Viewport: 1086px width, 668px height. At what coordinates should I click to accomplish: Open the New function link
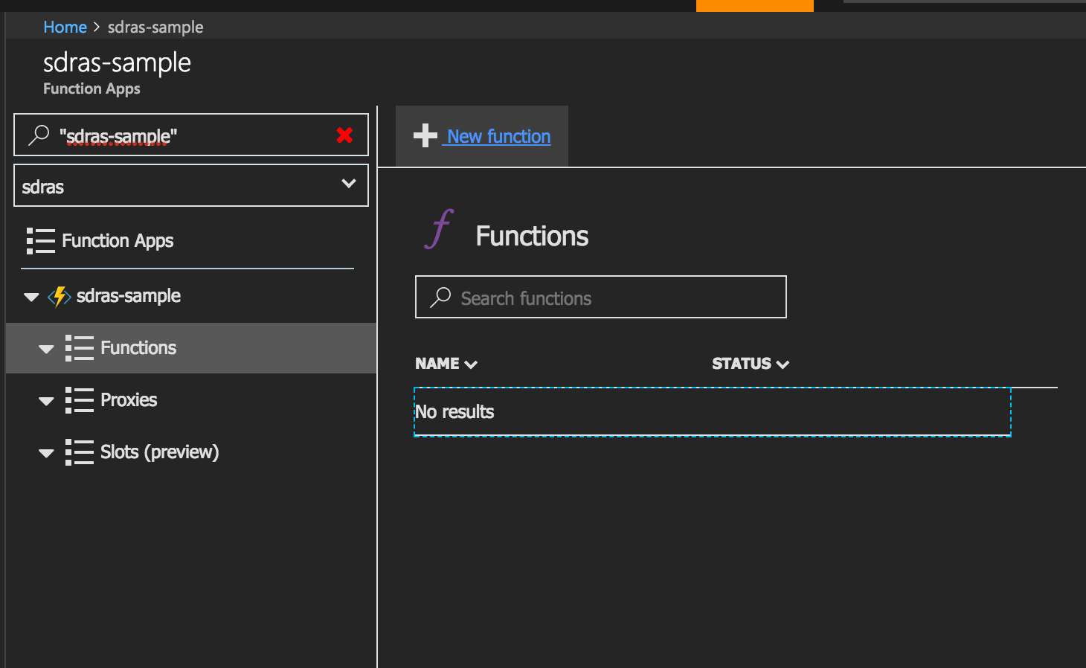pyautogui.click(x=498, y=136)
